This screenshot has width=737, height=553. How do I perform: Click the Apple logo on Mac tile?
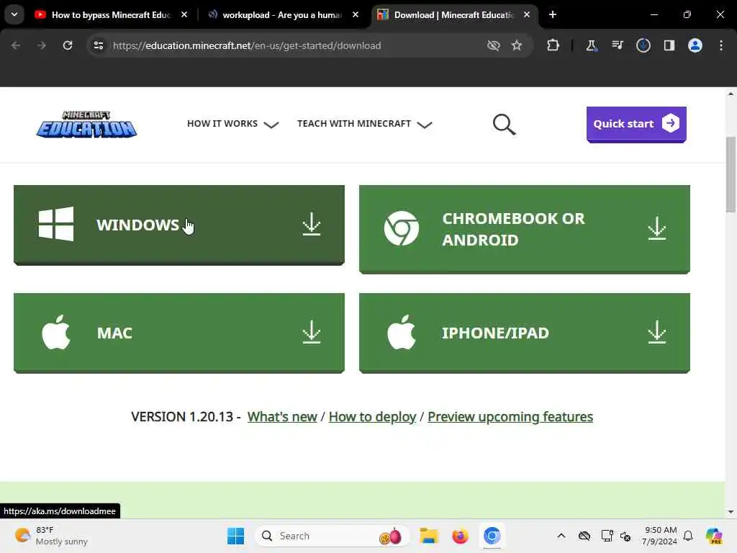(x=56, y=333)
